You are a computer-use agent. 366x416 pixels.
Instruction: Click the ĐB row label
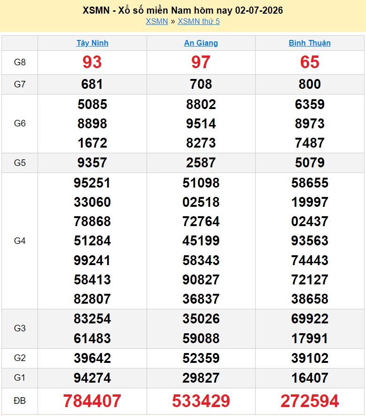[x=20, y=400]
